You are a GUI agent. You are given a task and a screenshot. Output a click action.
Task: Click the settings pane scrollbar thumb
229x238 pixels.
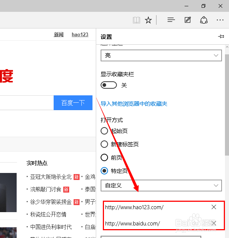pyautogui.click(x=227, y=105)
